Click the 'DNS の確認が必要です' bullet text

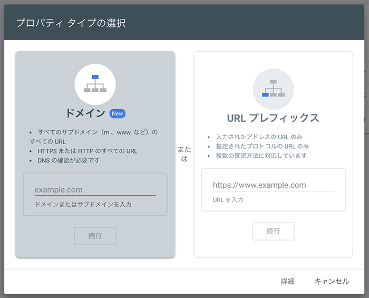tap(69, 160)
